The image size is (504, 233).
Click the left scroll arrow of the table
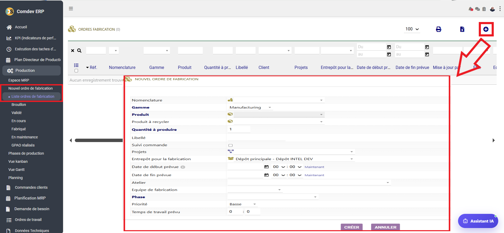click(x=71, y=140)
